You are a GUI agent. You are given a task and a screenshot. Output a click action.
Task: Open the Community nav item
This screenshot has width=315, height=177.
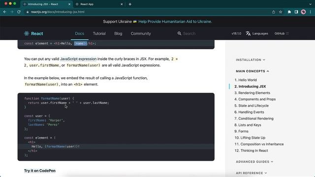tap(141, 33)
